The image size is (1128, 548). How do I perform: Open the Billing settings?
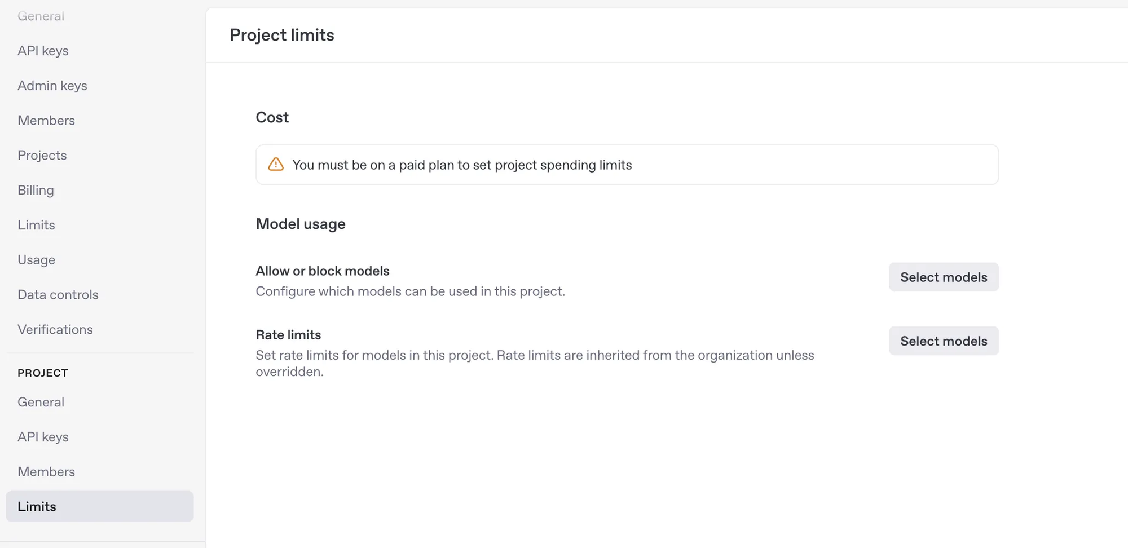tap(36, 191)
